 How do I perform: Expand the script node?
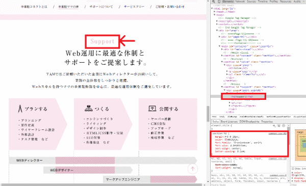tap(217, 24)
